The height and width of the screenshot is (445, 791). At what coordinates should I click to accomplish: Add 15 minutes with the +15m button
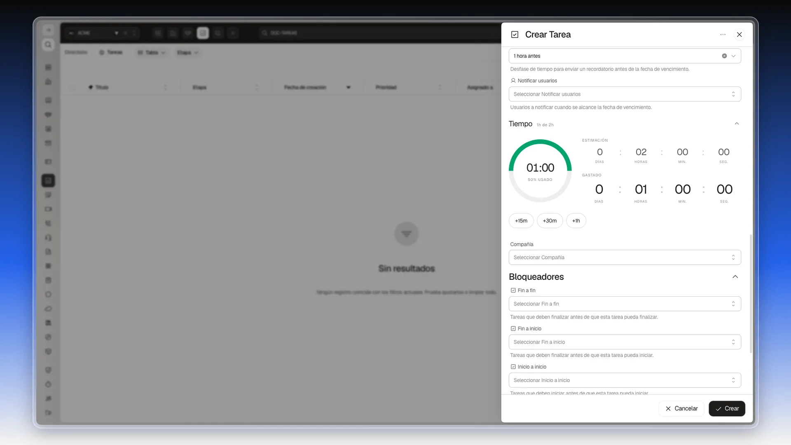tap(521, 221)
